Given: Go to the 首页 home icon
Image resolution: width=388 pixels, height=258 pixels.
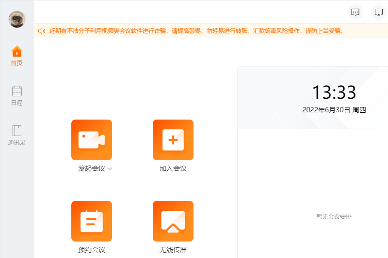Looking at the screenshot, I should (17, 51).
